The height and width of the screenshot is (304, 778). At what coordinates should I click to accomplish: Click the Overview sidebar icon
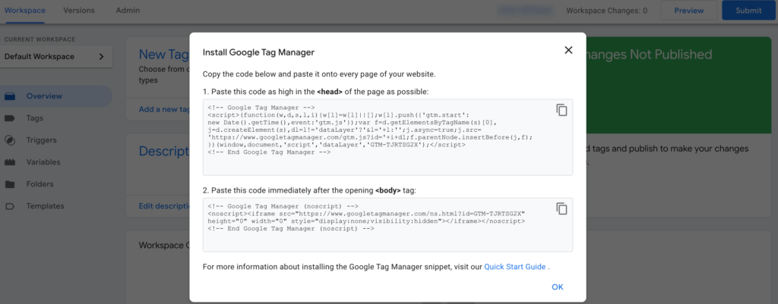point(9,96)
